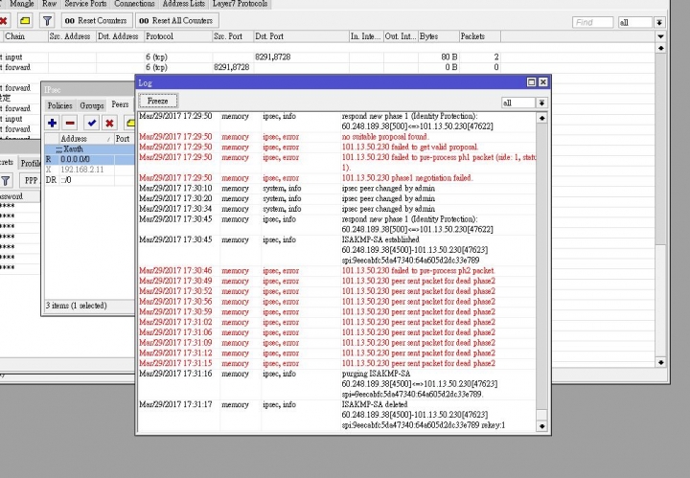Sort IPsec peers by Address column
690x478 pixels.
[86, 139]
